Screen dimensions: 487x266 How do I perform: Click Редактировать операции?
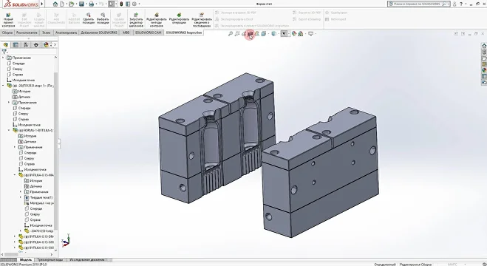(x=180, y=18)
